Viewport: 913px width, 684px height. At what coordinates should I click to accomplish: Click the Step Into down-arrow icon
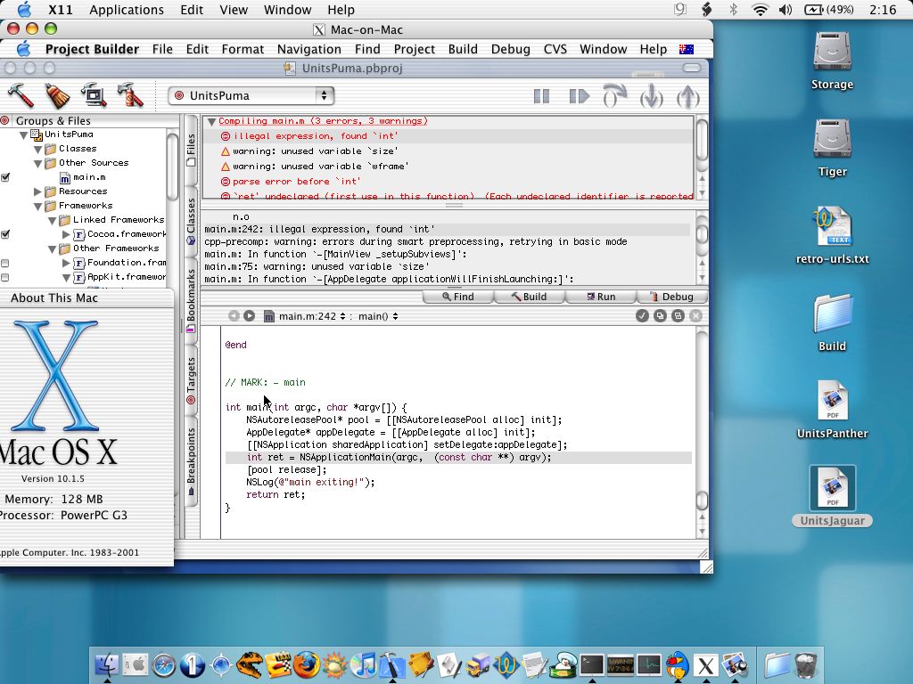651,96
